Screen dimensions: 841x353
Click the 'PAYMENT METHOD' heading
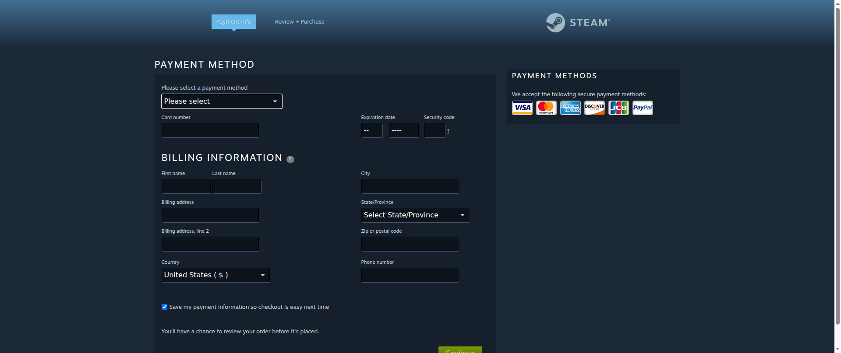click(x=205, y=65)
